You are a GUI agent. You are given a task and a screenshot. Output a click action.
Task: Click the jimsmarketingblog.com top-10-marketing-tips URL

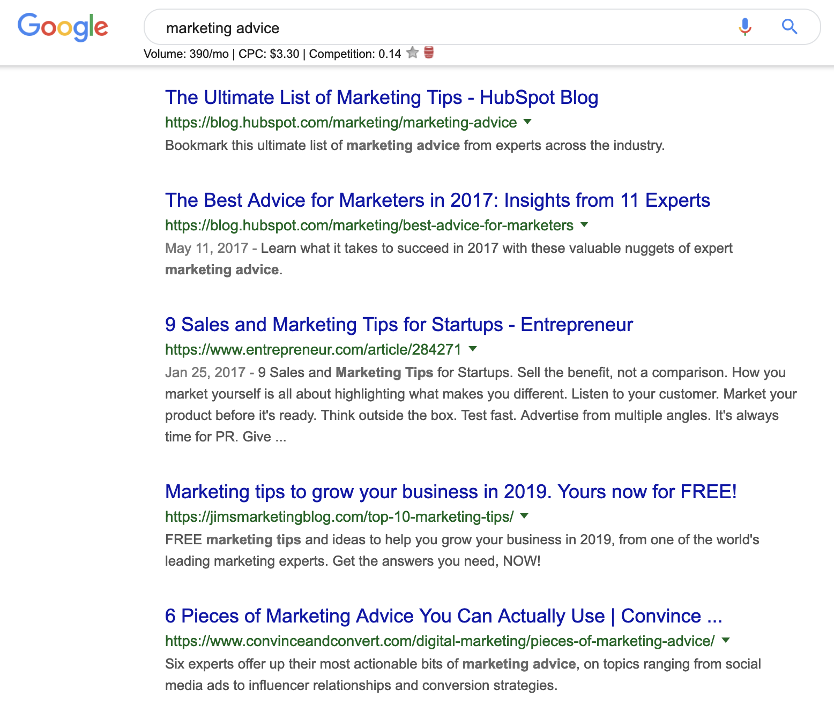[339, 517]
